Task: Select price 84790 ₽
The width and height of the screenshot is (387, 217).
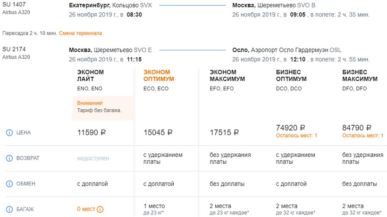Action: click(357, 128)
